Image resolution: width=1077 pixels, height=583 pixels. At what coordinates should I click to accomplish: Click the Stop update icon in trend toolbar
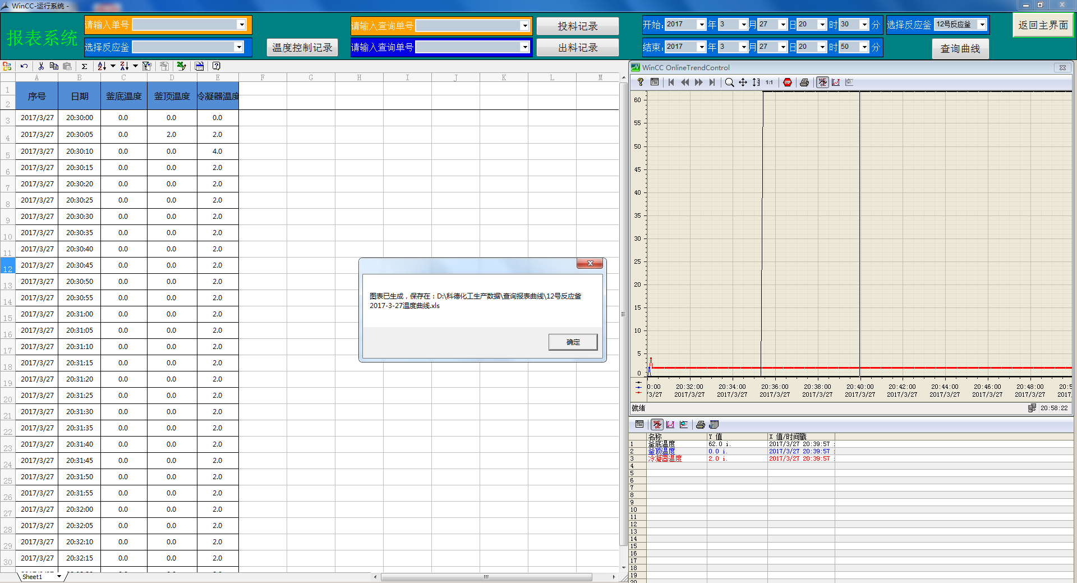click(x=788, y=82)
